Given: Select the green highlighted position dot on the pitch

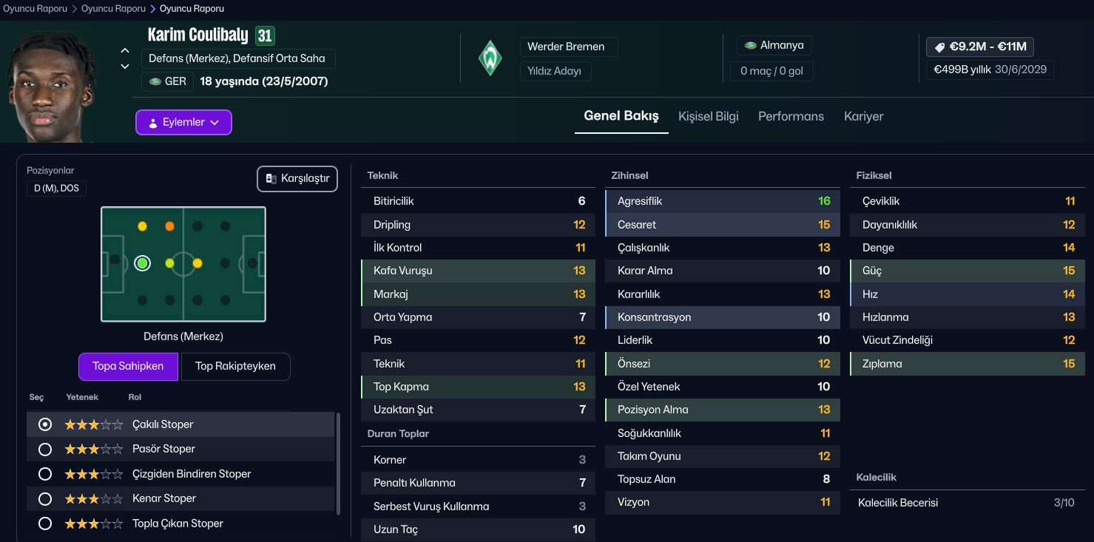Looking at the screenshot, I should click(143, 263).
